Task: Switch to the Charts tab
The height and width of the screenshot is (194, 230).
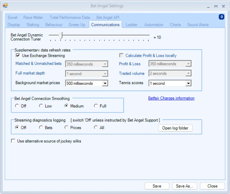Action: (x=175, y=25)
